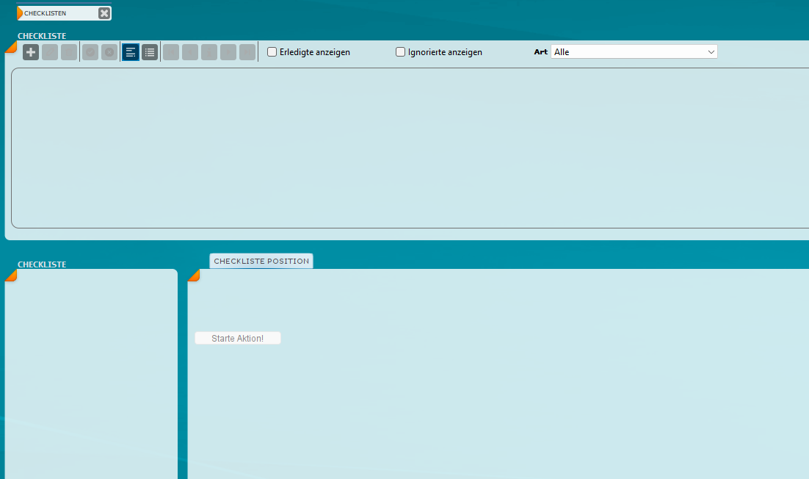Click the circled X ignore icon
This screenshot has height=479, width=809.
pos(109,52)
